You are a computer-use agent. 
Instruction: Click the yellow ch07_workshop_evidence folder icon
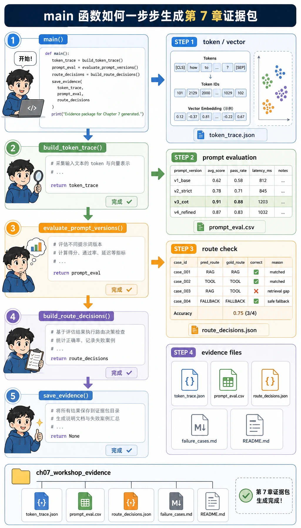click(21, 476)
